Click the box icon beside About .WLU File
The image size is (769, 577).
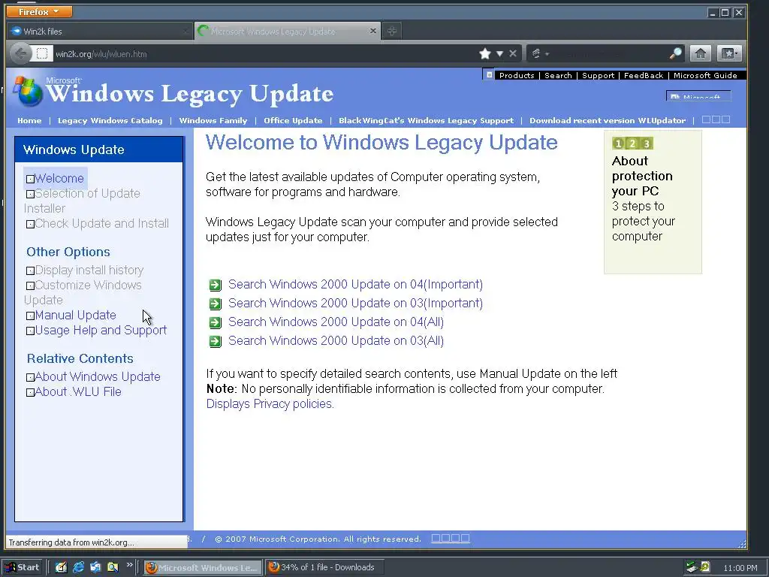click(30, 392)
